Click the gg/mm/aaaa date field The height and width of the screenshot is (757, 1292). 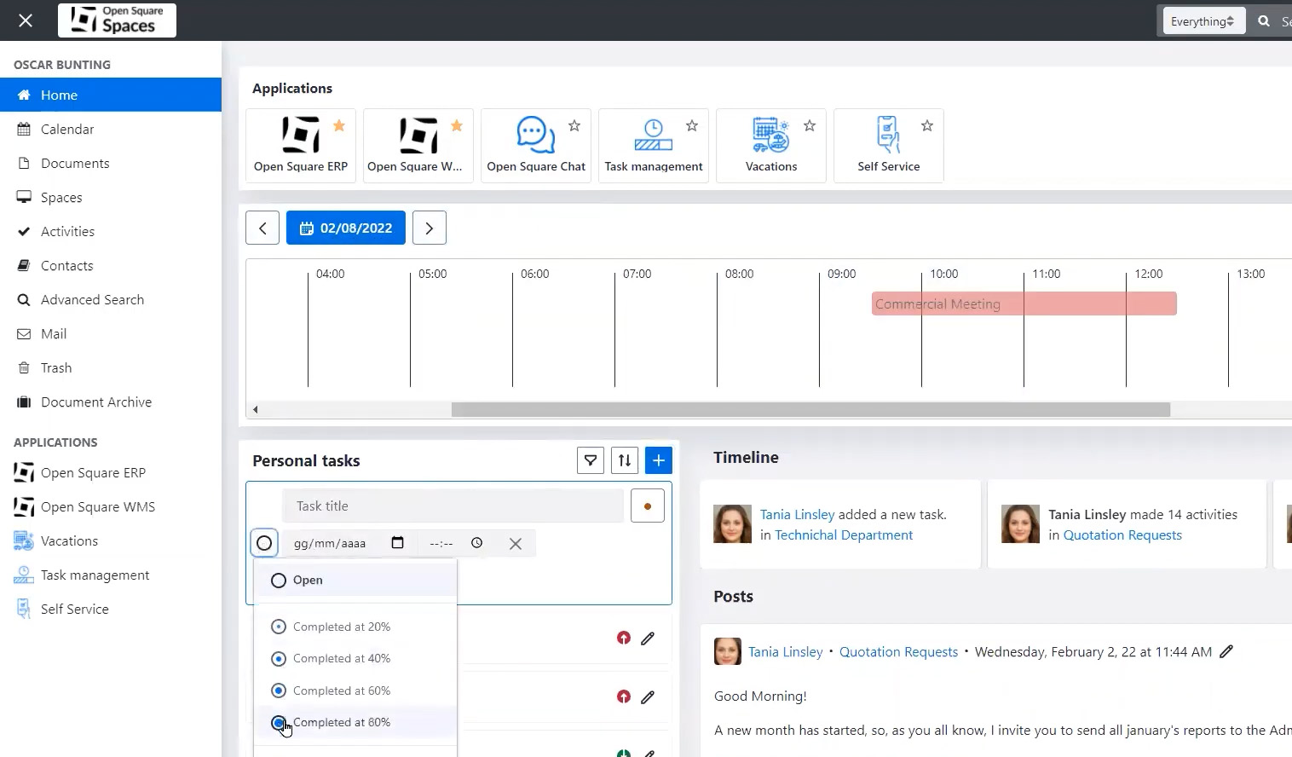(330, 543)
